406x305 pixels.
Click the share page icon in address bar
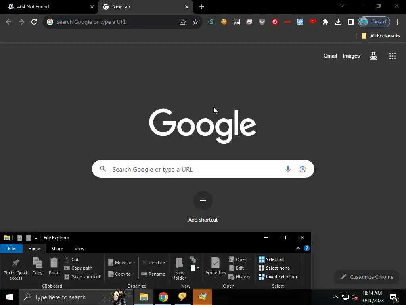183,22
